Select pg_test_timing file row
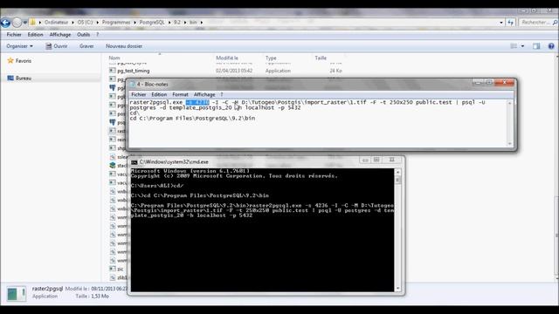Image resolution: width=559 pixels, height=314 pixels. coord(225,71)
